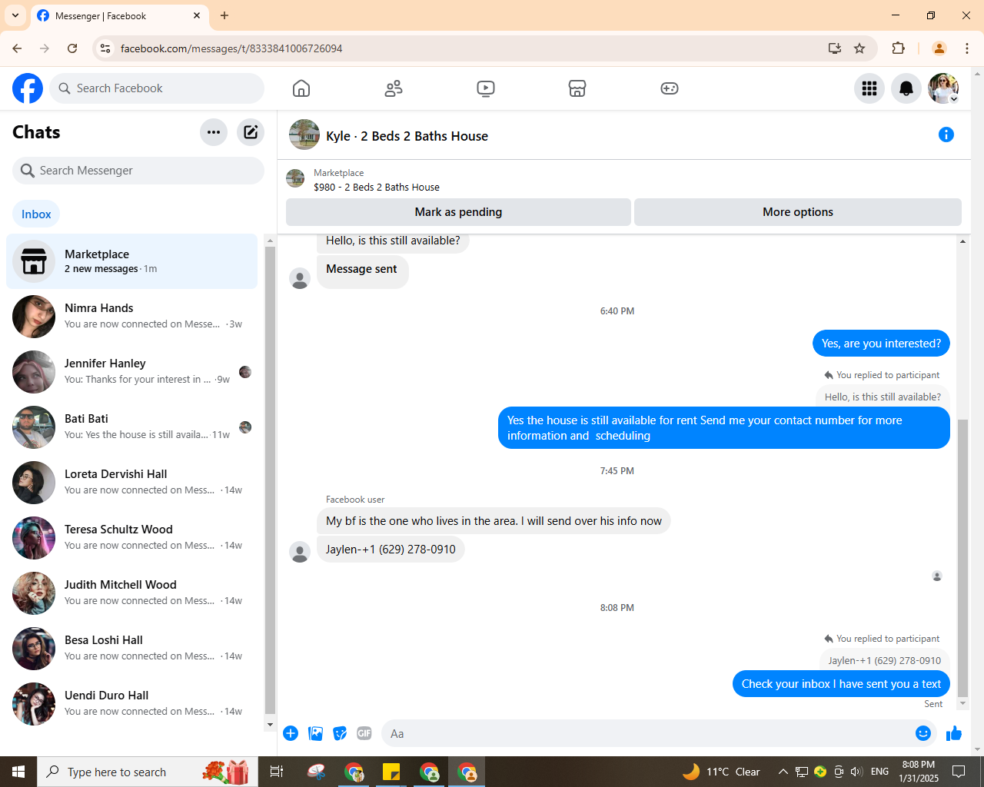Open the Friends icon in top navigation
Screen dimensions: 984x787
pos(394,88)
